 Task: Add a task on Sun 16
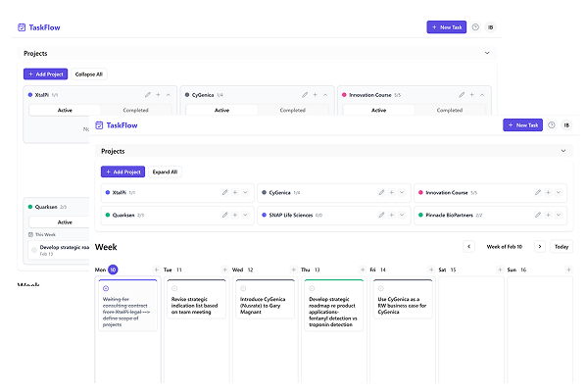point(568,269)
